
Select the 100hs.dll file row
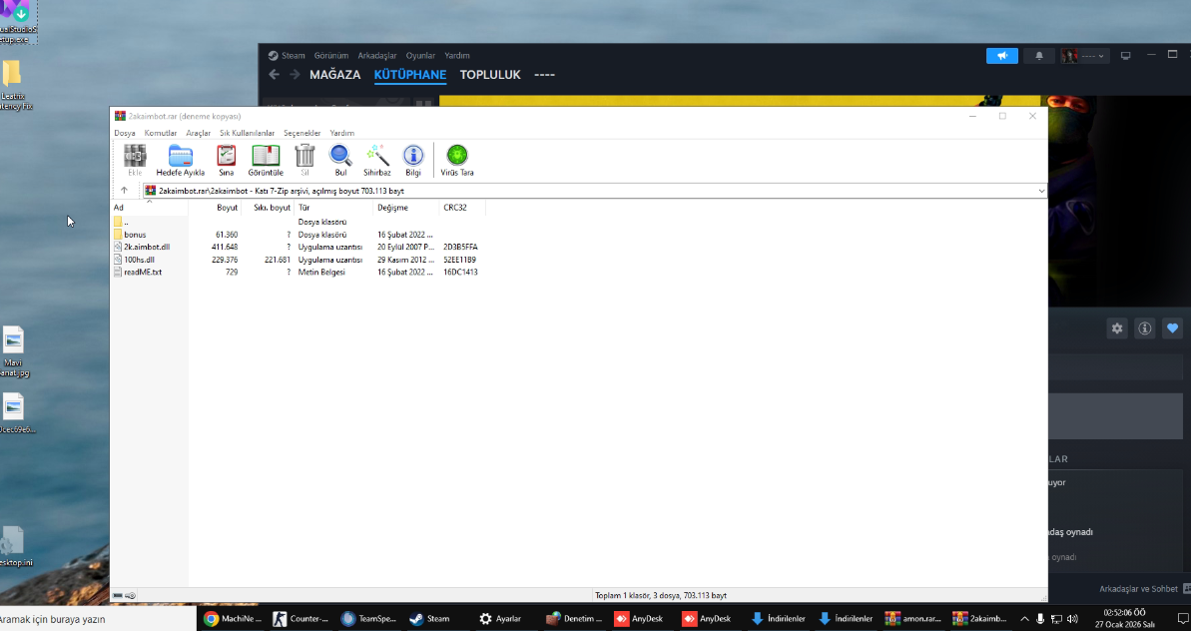click(x=297, y=260)
